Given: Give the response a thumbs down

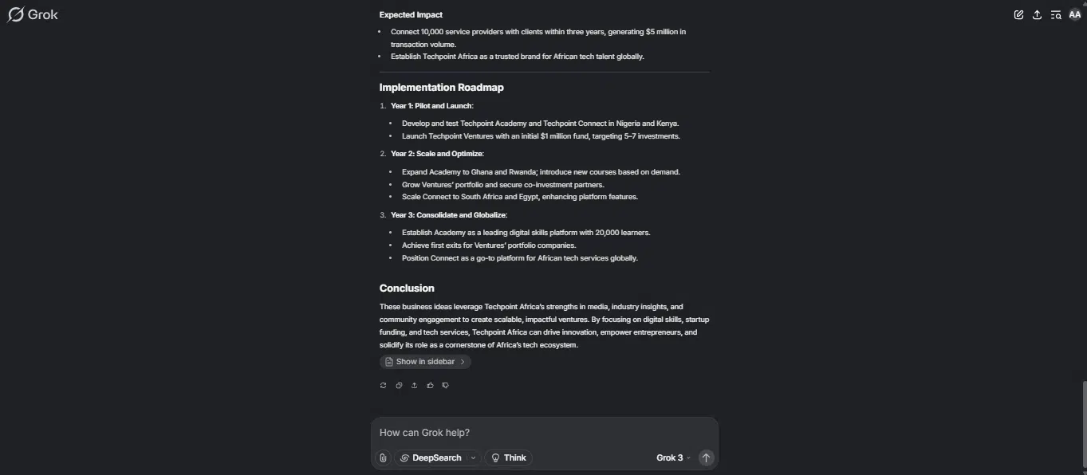Looking at the screenshot, I should click(x=445, y=386).
